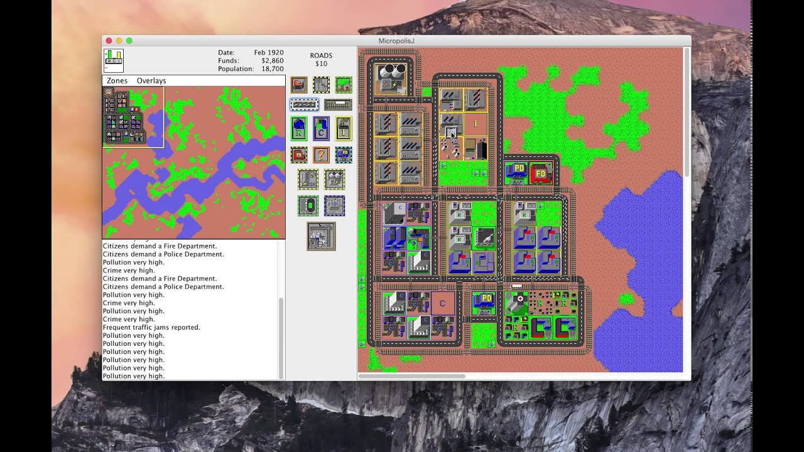Select the Park tool
Image resolution: width=804 pixels, height=452 pixels.
[343, 85]
